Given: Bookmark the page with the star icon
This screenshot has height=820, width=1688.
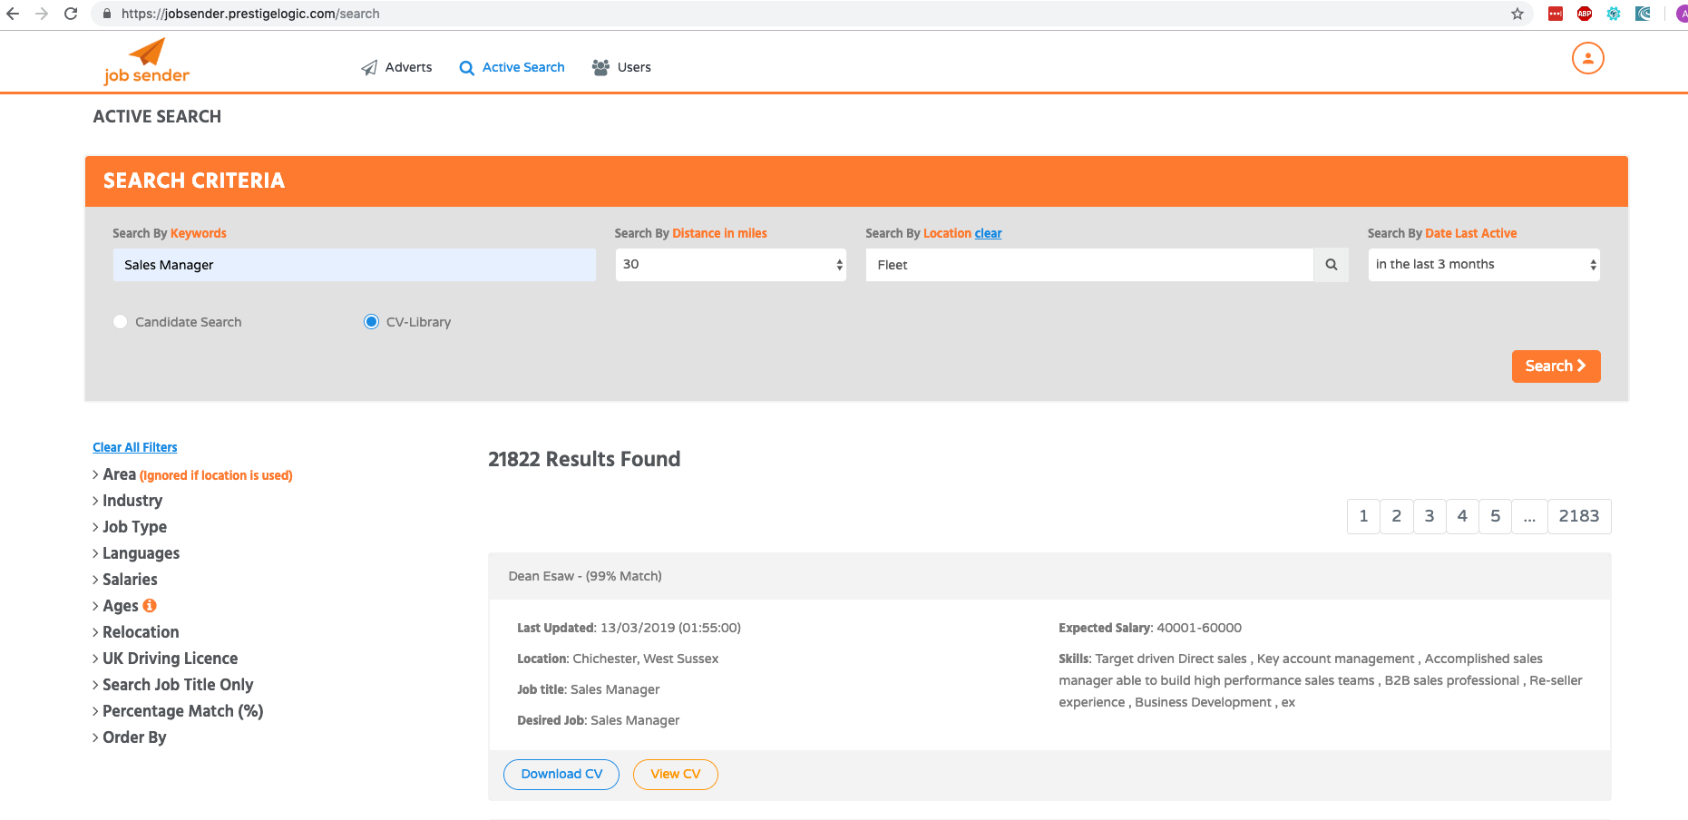Looking at the screenshot, I should [1517, 14].
